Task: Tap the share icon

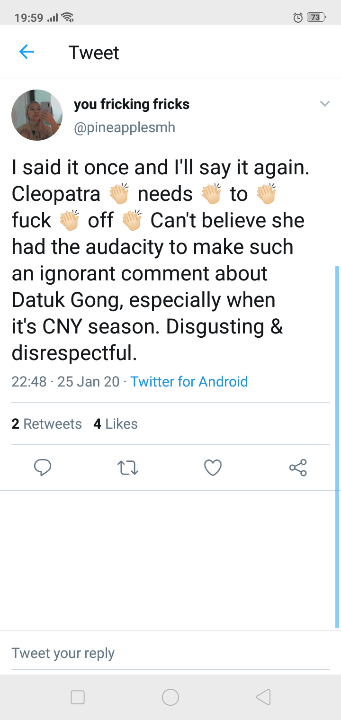Action: [x=298, y=468]
